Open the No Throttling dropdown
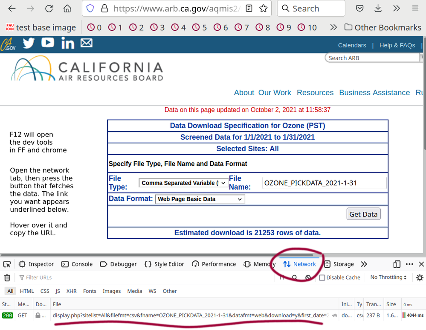This screenshot has width=426, height=330. [388, 277]
